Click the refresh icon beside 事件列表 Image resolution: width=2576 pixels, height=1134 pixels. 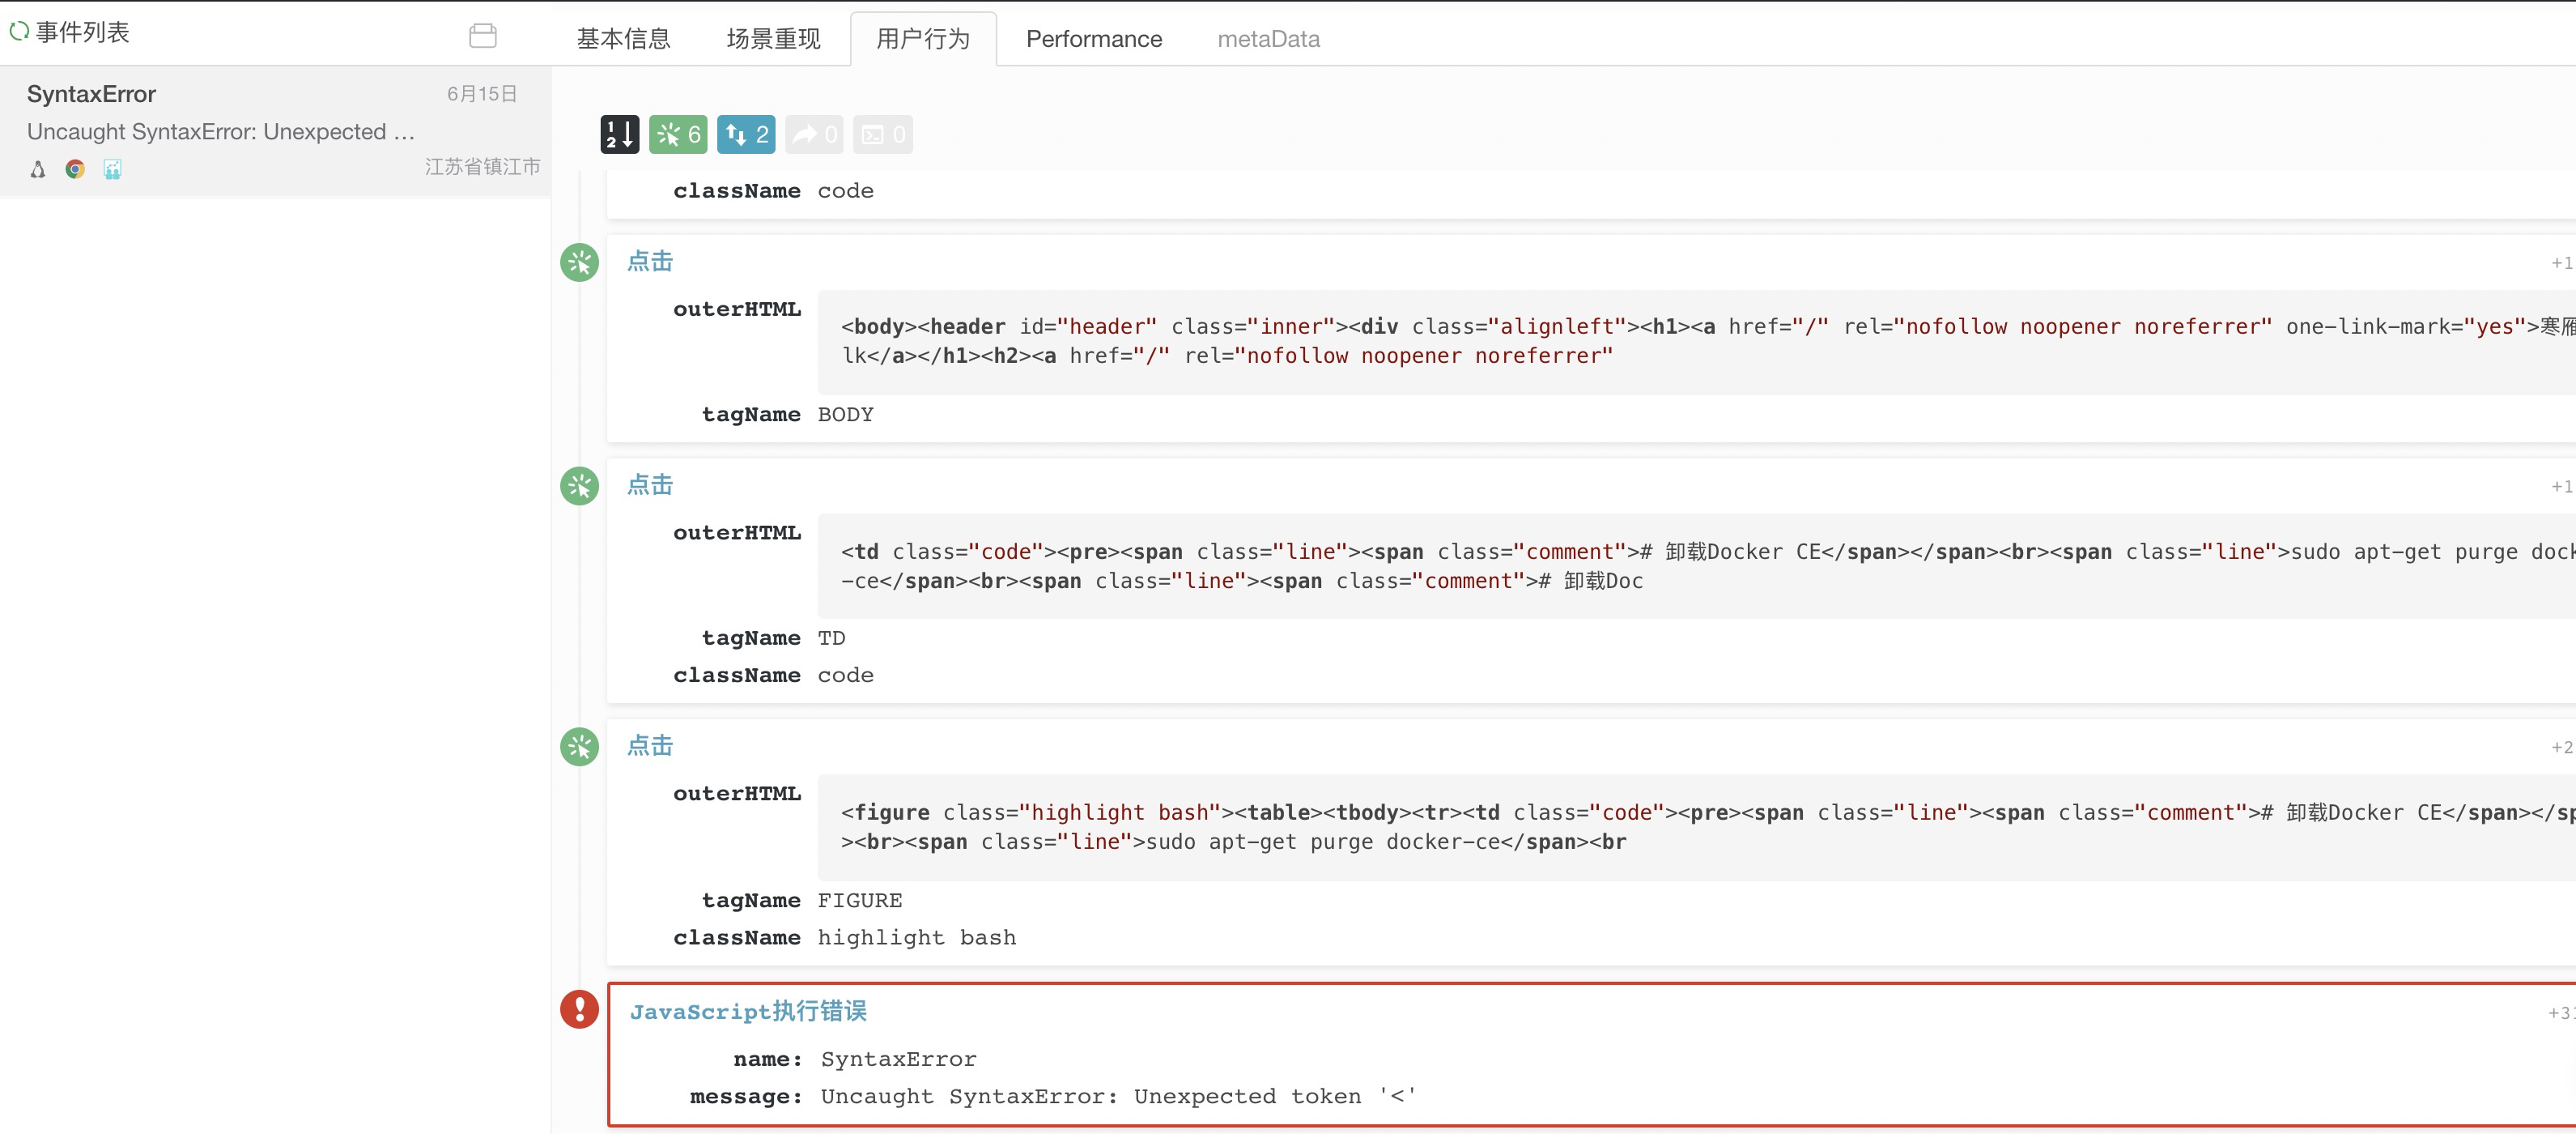pos(18,32)
